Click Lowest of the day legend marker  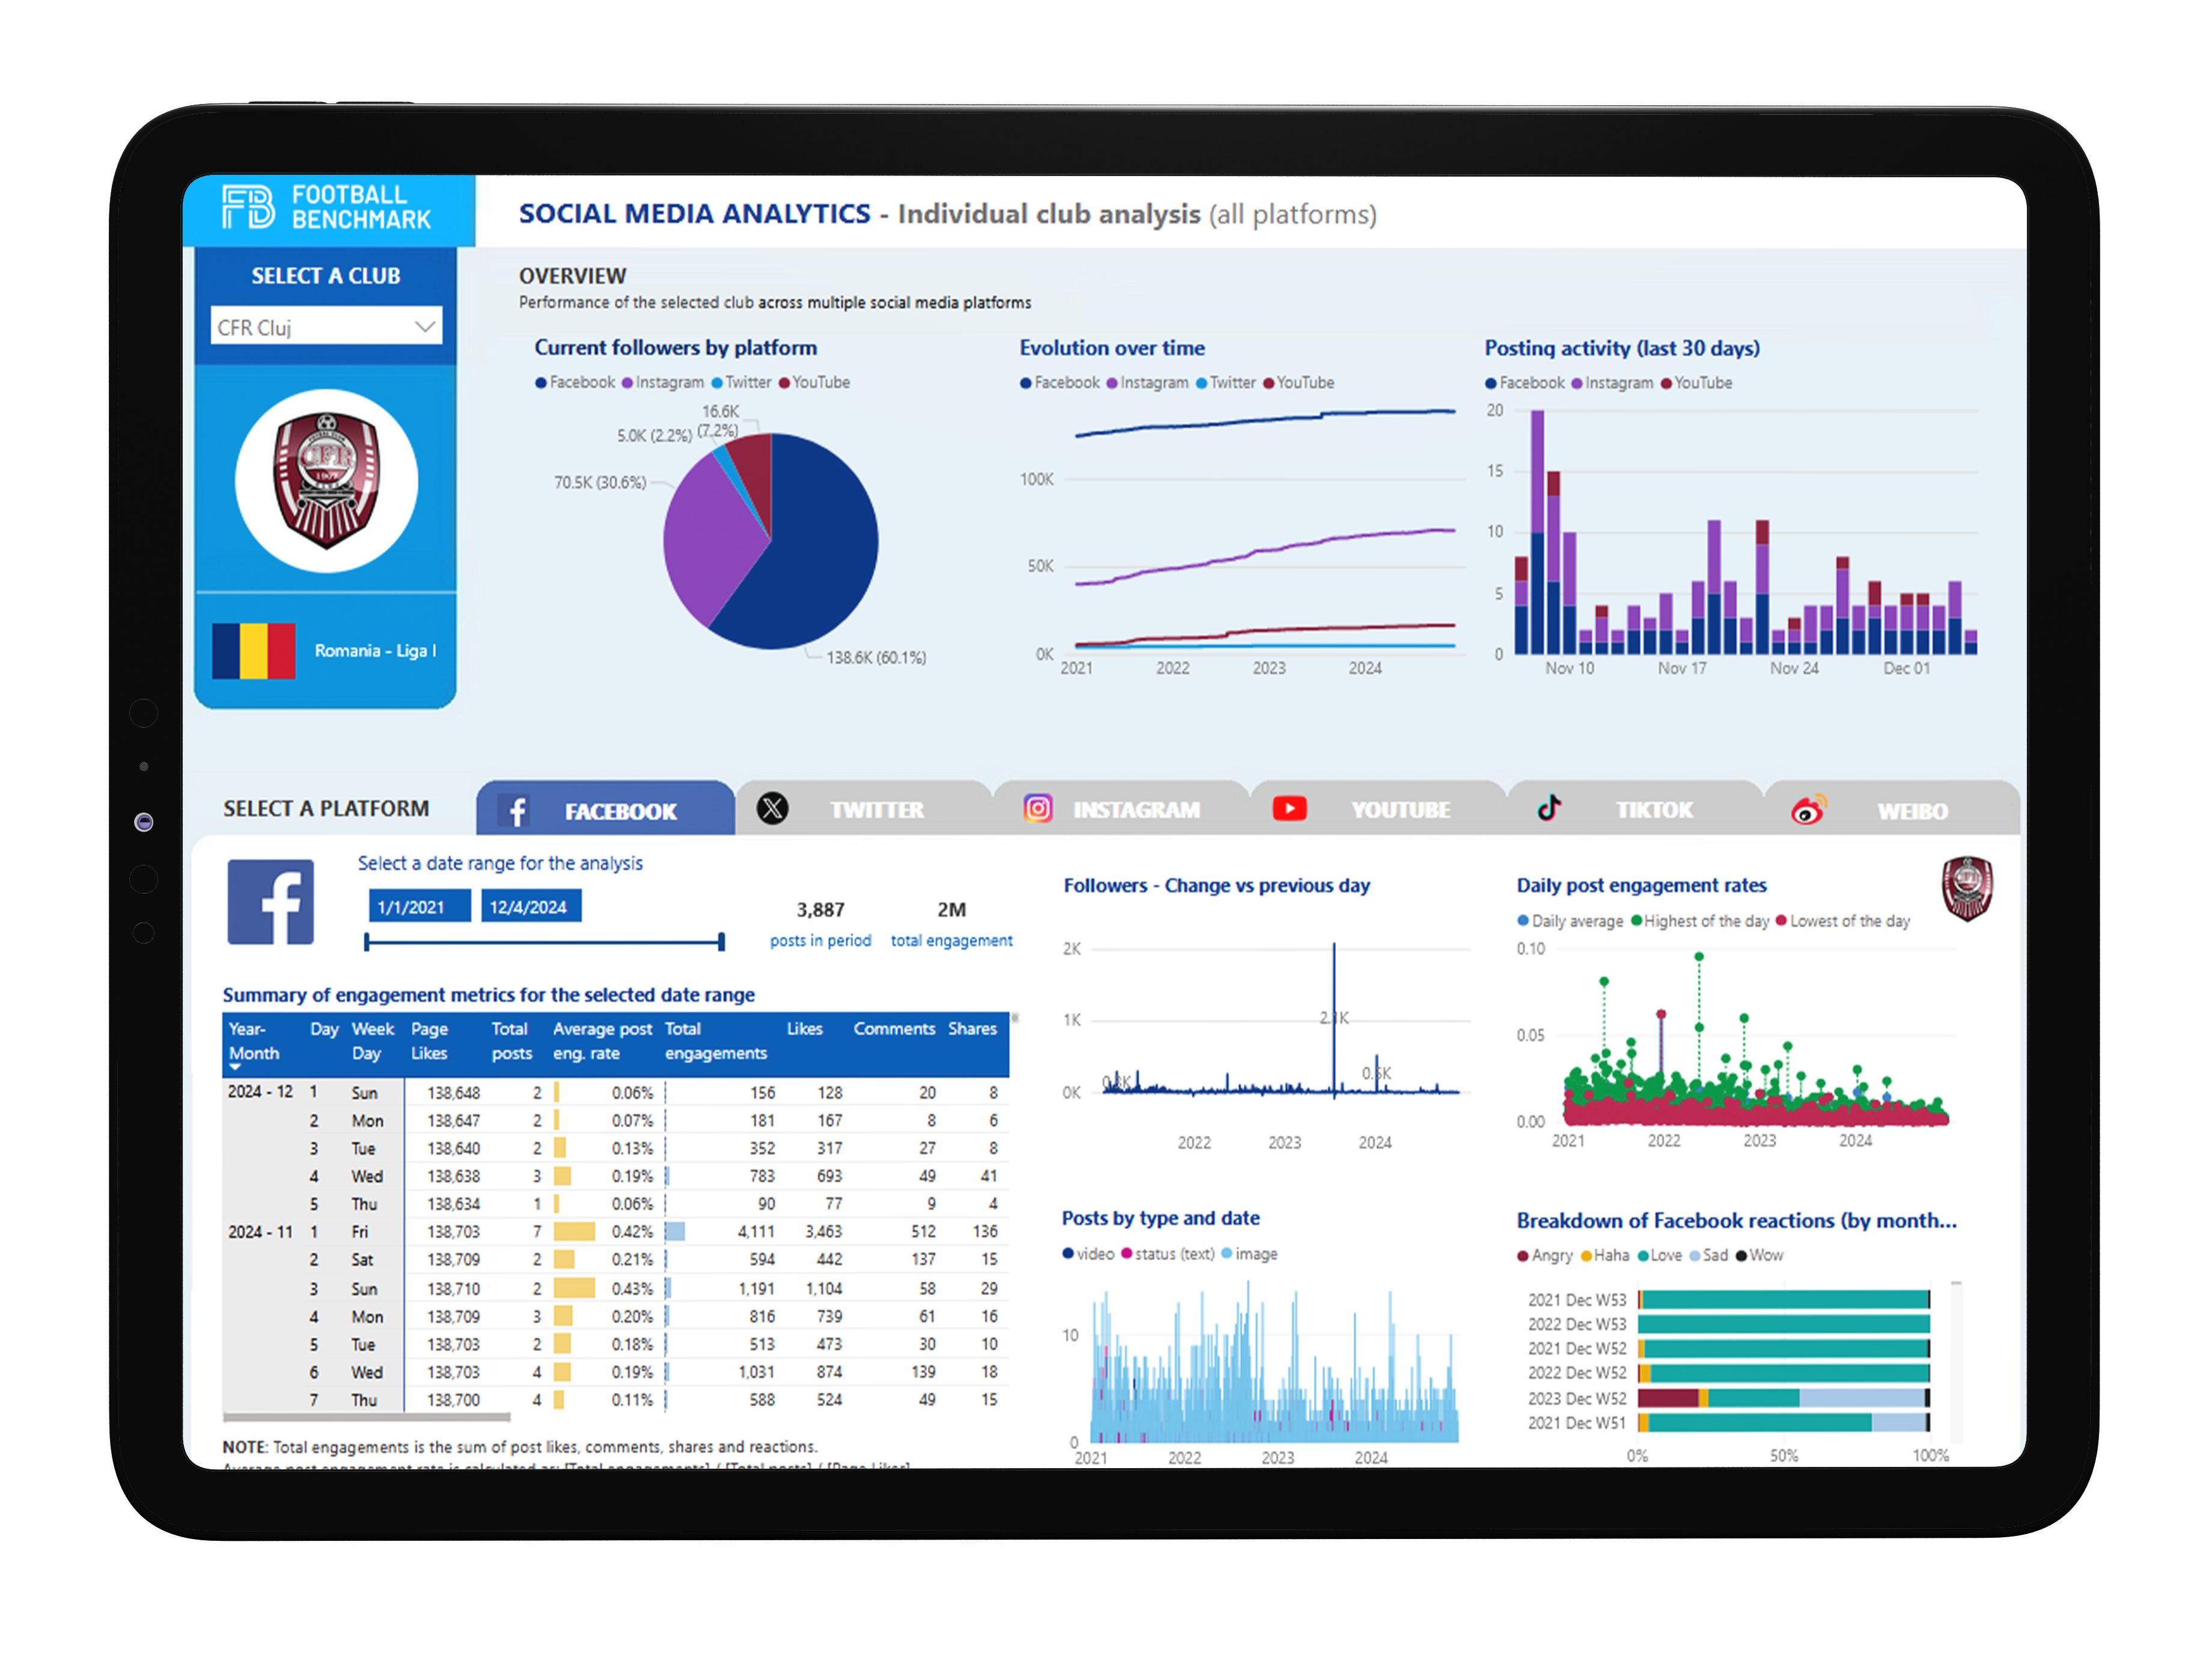pyautogui.click(x=1781, y=921)
